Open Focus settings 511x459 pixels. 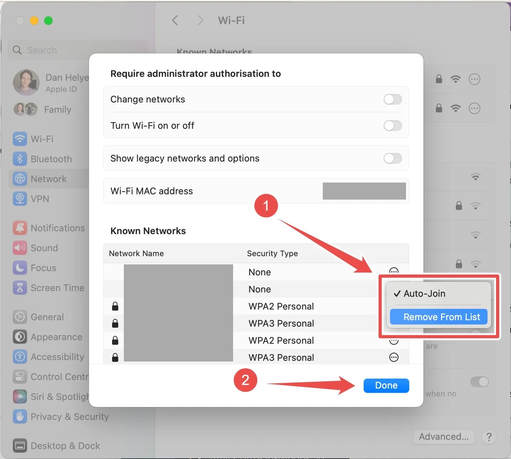pyautogui.click(x=35, y=268)
